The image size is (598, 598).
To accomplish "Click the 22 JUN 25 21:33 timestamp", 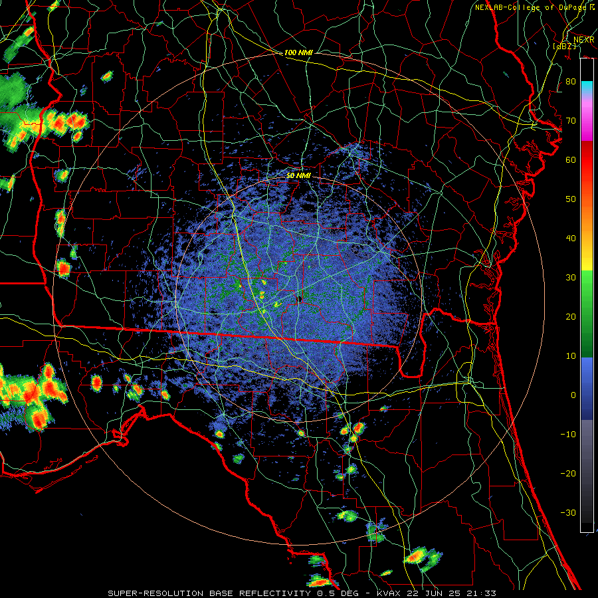I will pyautogui.click(x=452, y=593).
